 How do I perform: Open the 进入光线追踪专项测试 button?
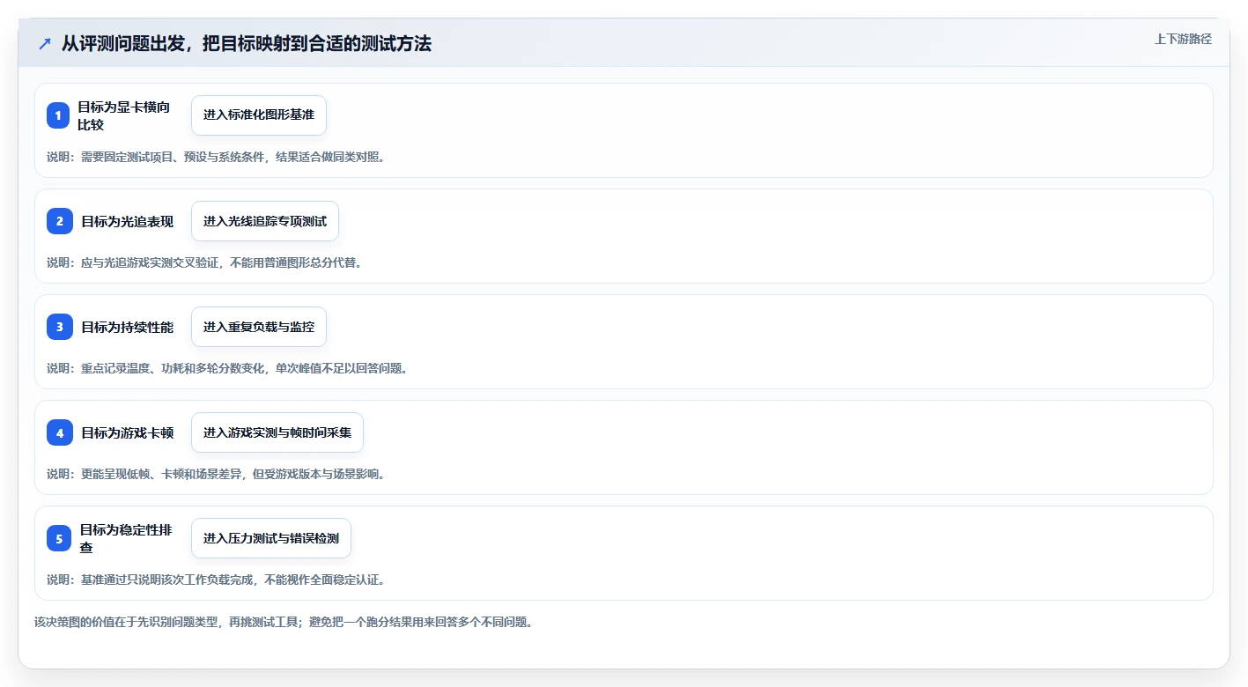tap(265, 221)
